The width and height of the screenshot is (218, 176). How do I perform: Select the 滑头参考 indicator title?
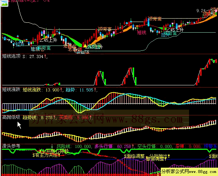coord(11,146)
